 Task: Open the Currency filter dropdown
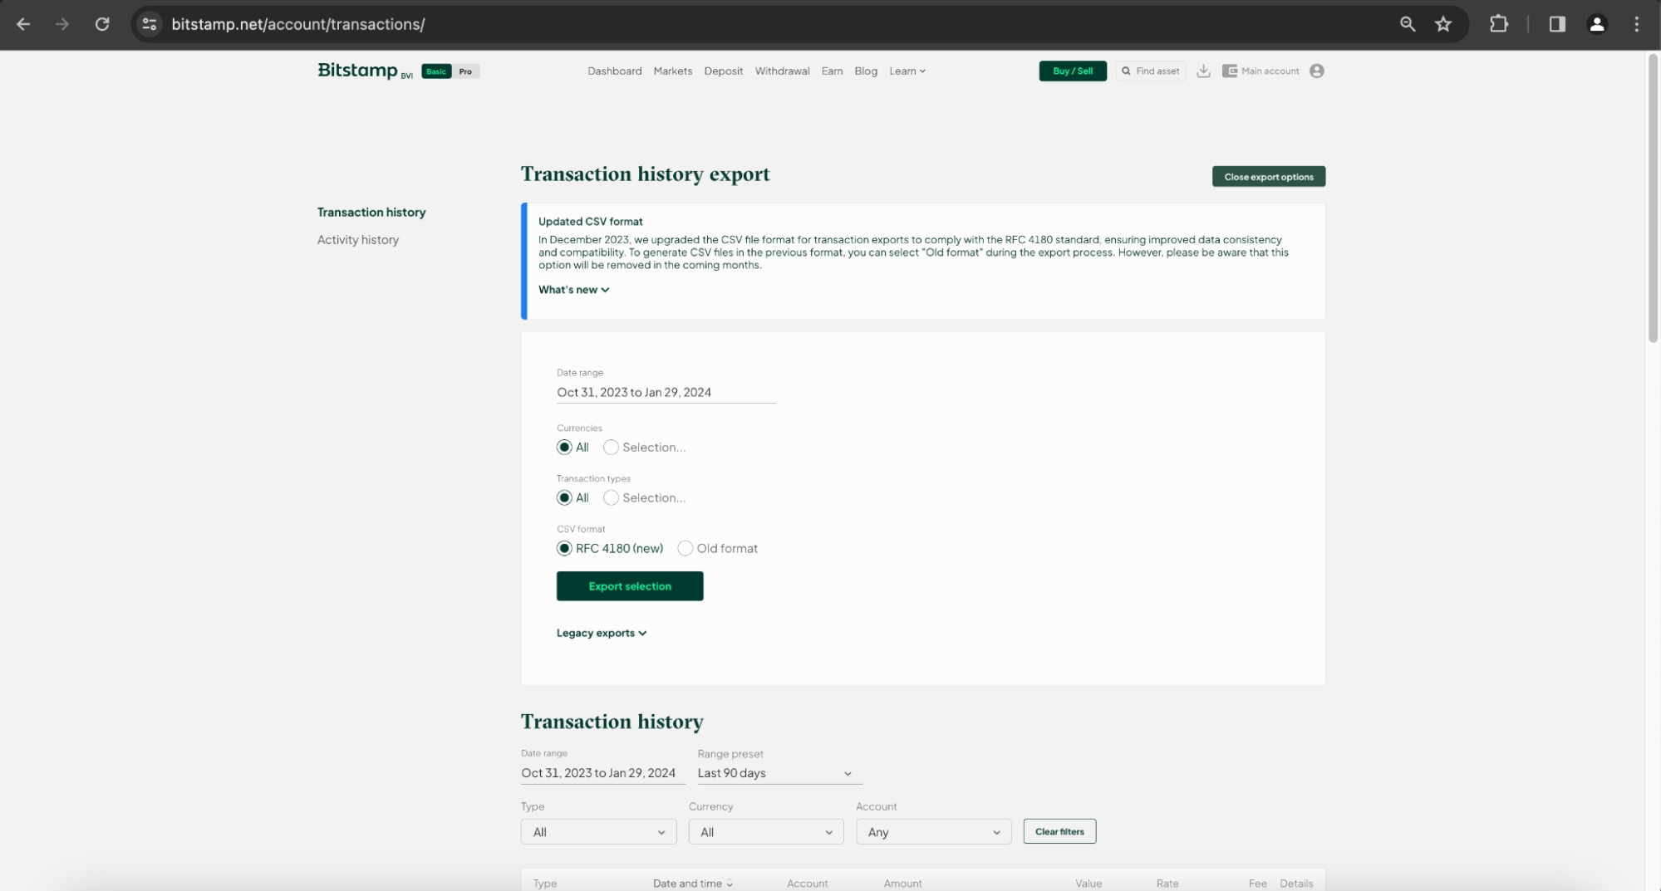tap(766, 832)
